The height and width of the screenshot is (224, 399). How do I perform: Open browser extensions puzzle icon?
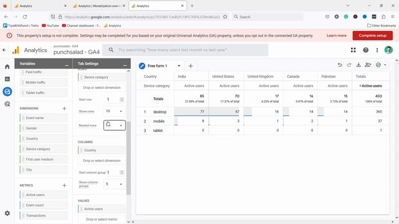(x=383, y=17)
